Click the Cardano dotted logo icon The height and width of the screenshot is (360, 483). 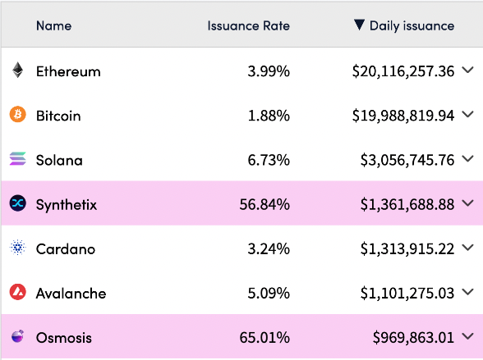(17, 248)
